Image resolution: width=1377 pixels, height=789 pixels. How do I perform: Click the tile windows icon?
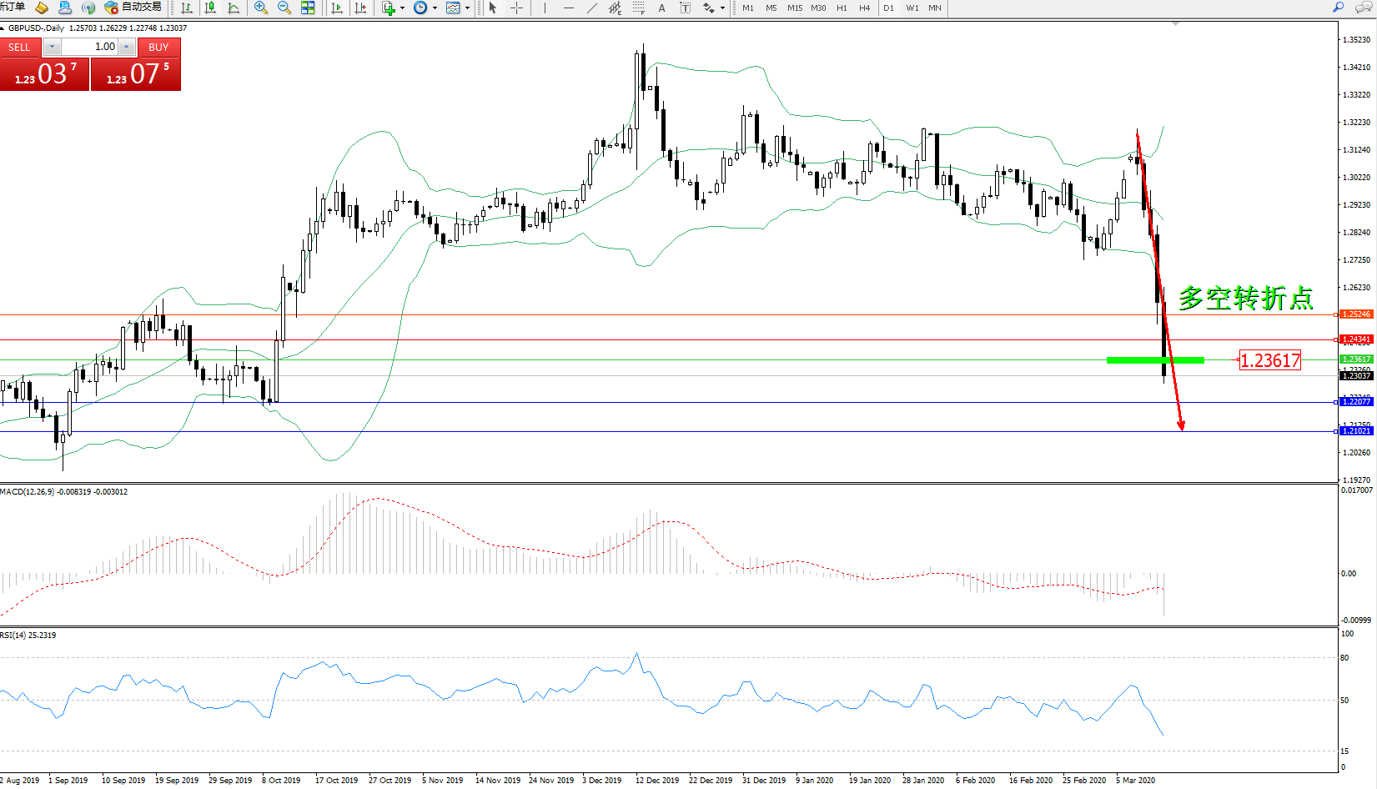(x=308, y=8)
